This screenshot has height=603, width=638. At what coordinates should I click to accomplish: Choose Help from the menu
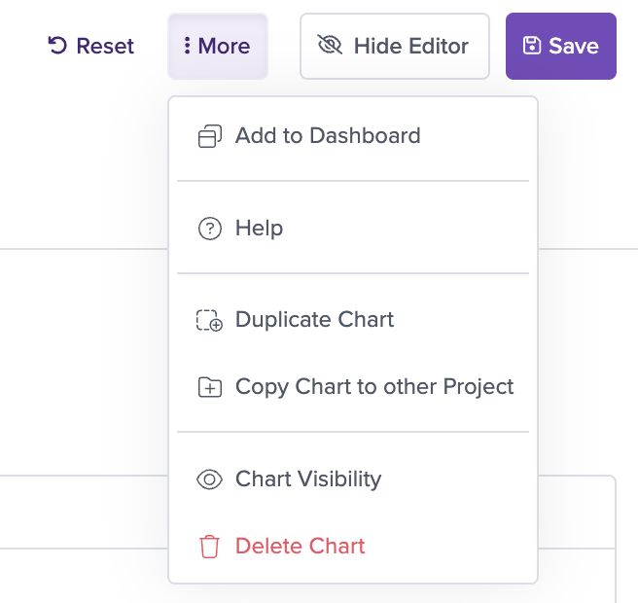click(353, 228)
